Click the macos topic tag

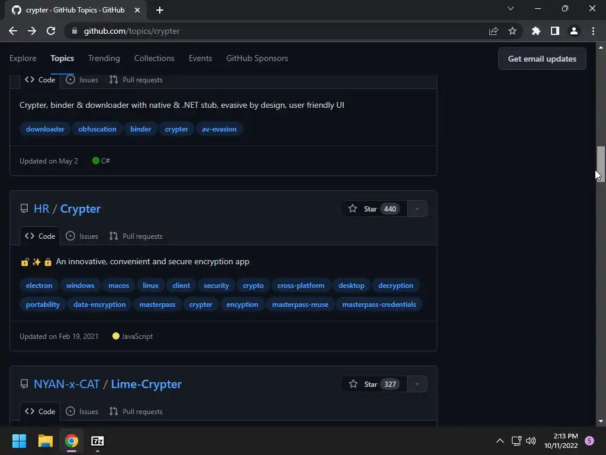pyautogui.click(x=118, y=285)
